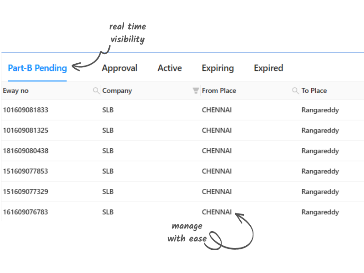
Task: Select the Expiring tab
Action: [x=217, y=68]
